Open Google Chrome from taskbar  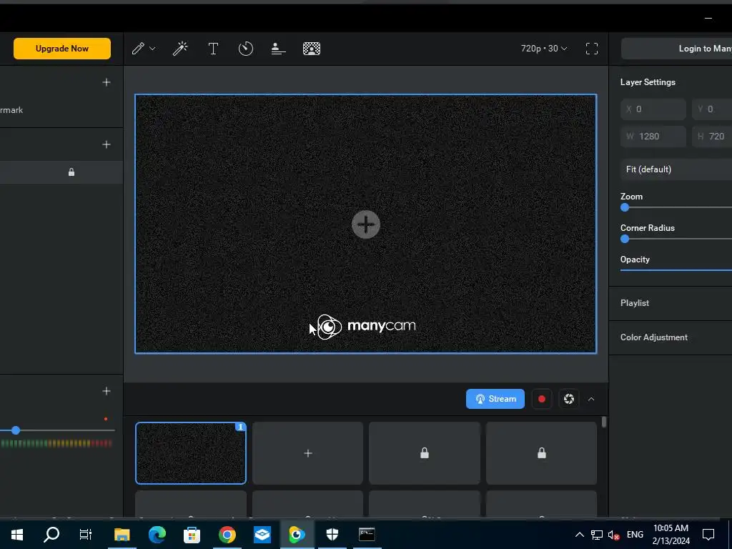tap(227, 535)
